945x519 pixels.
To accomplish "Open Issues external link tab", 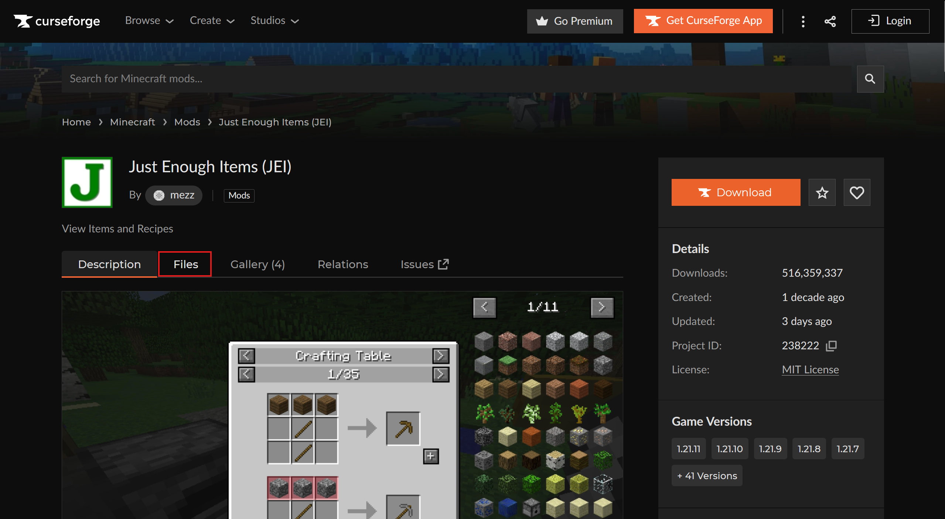I will pyautogui.click(x=424, y=264).
